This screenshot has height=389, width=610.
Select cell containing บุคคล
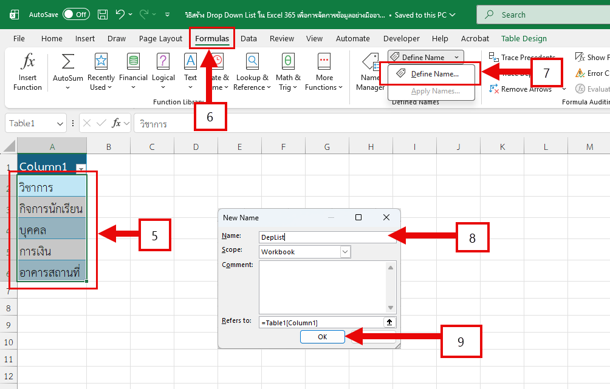pyautogui.click(x=52, y=230)
